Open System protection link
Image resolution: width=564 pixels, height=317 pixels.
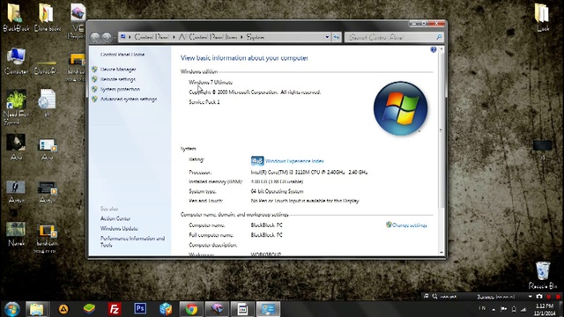coord(120,89)
